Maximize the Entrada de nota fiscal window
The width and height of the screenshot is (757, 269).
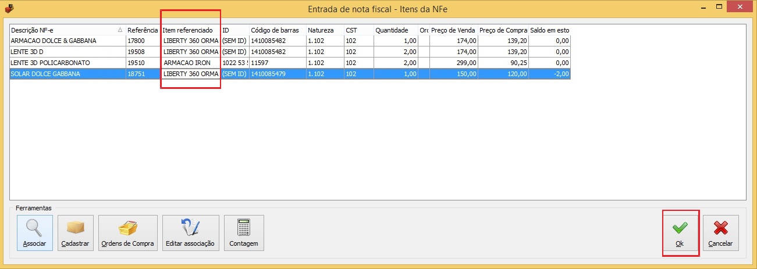pos(720,8)
